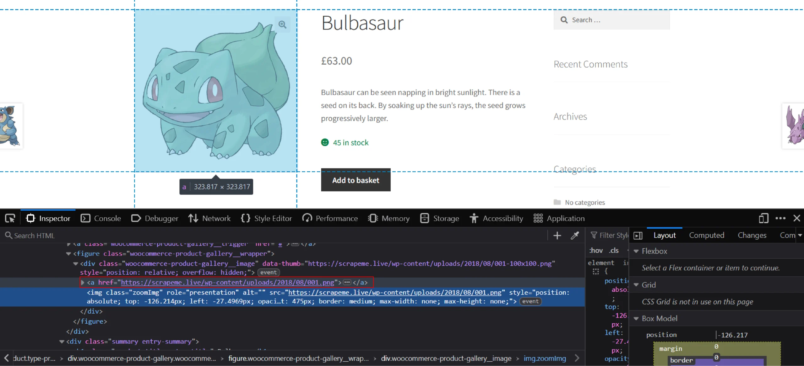Open the Debugger panel
The width and height of the screenshot is (804, 366).
click(155, 218)
